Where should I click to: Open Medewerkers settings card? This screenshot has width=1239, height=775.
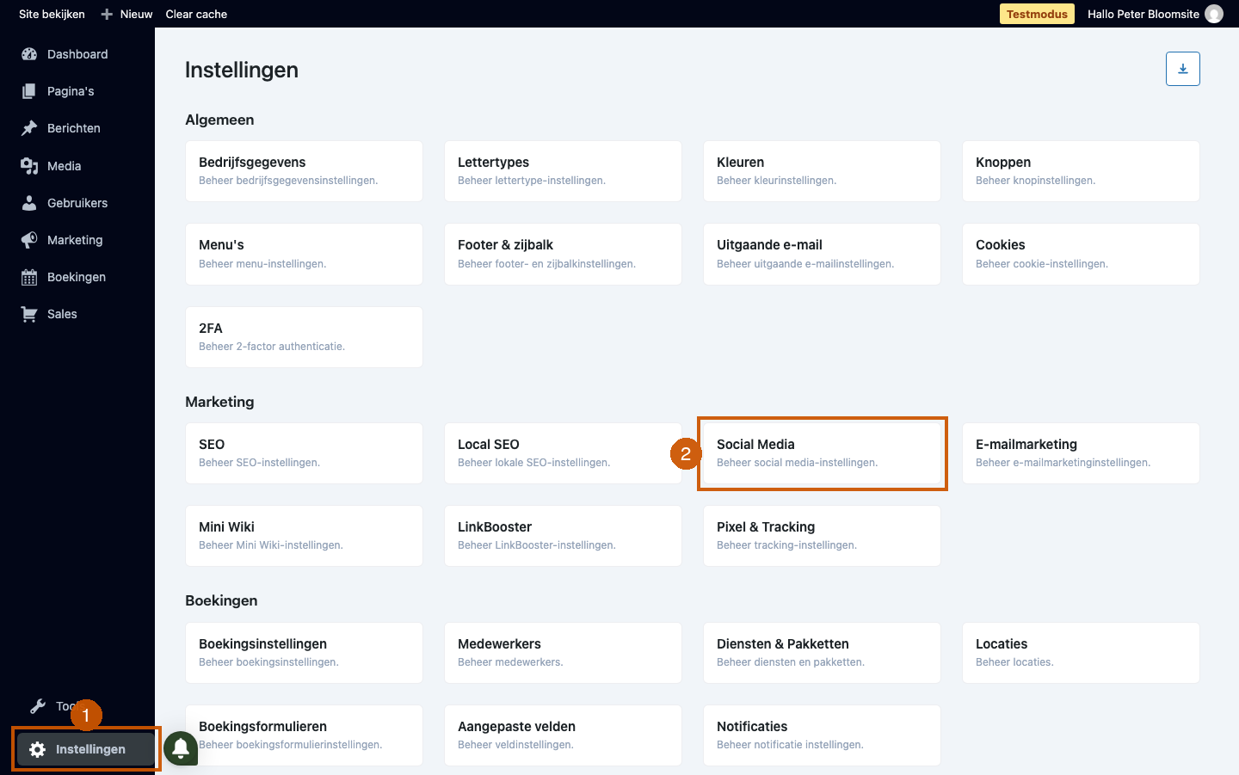563,653
